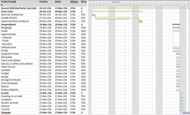The image size is (190, 115).
Task: Select the 'Guest List' task name
Action: tap(7, 12)
